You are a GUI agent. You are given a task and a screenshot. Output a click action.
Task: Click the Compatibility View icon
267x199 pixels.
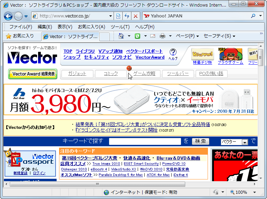[118, 16]
